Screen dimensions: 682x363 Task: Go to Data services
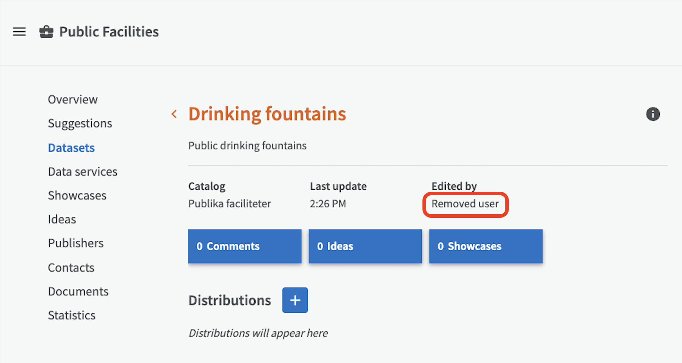(x=83, y=172)
